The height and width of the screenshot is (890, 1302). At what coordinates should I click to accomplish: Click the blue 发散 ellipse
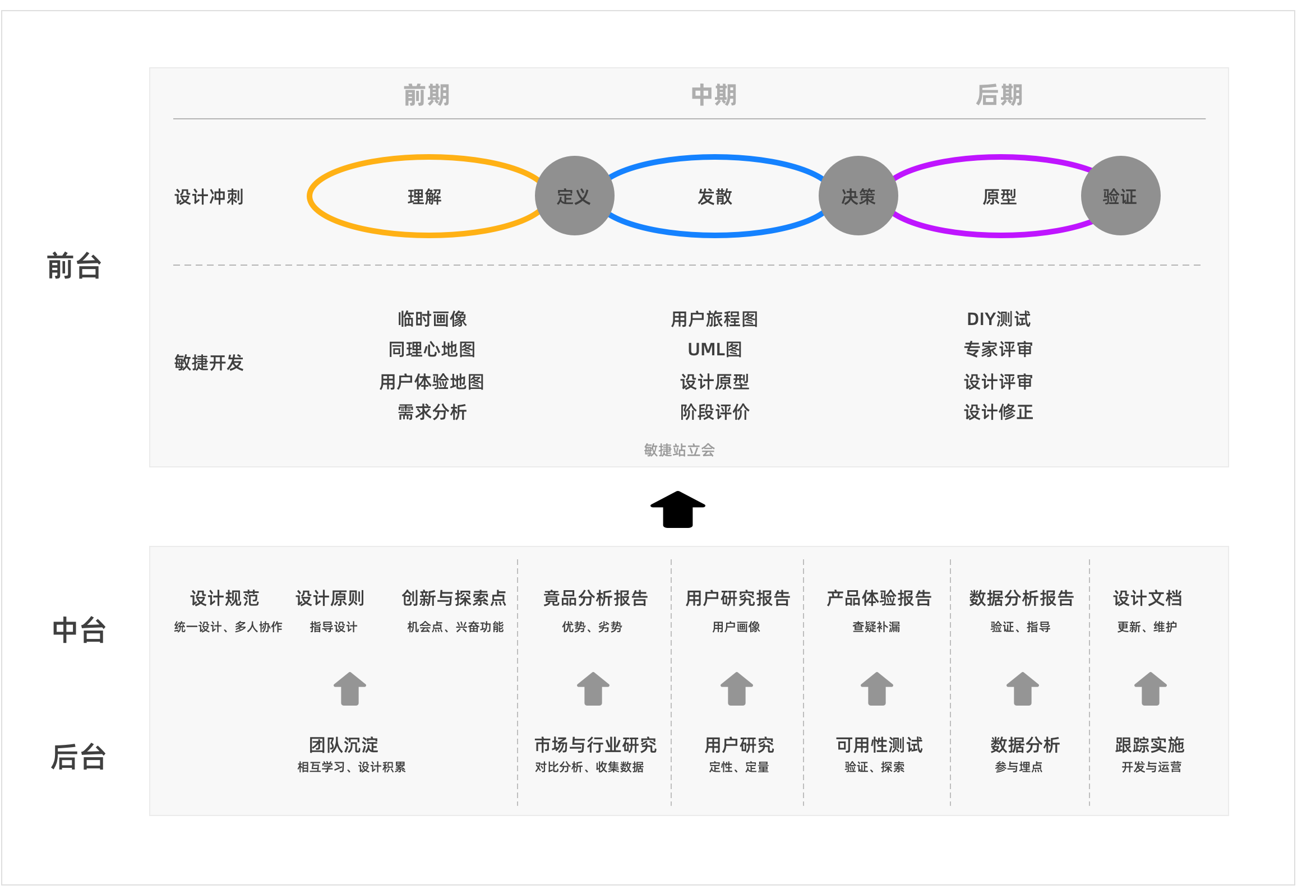(715, 197)
